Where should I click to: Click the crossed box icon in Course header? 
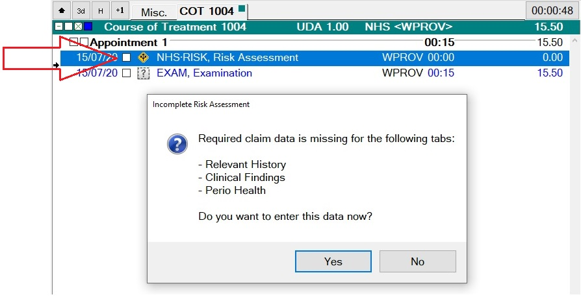coord(78,27)
